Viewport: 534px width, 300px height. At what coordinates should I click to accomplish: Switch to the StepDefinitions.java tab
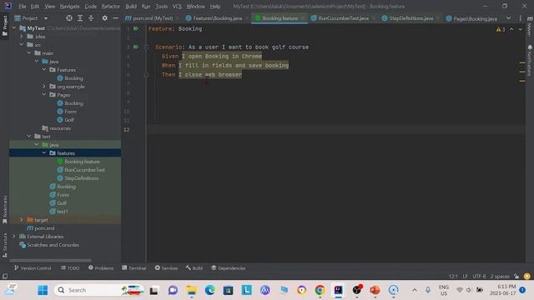[411, 18]
